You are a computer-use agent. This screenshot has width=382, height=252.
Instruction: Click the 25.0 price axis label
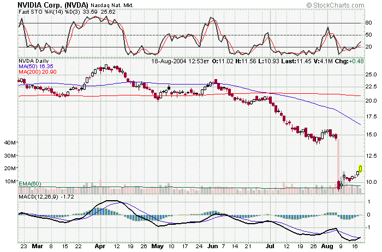(x=371, y=75)
